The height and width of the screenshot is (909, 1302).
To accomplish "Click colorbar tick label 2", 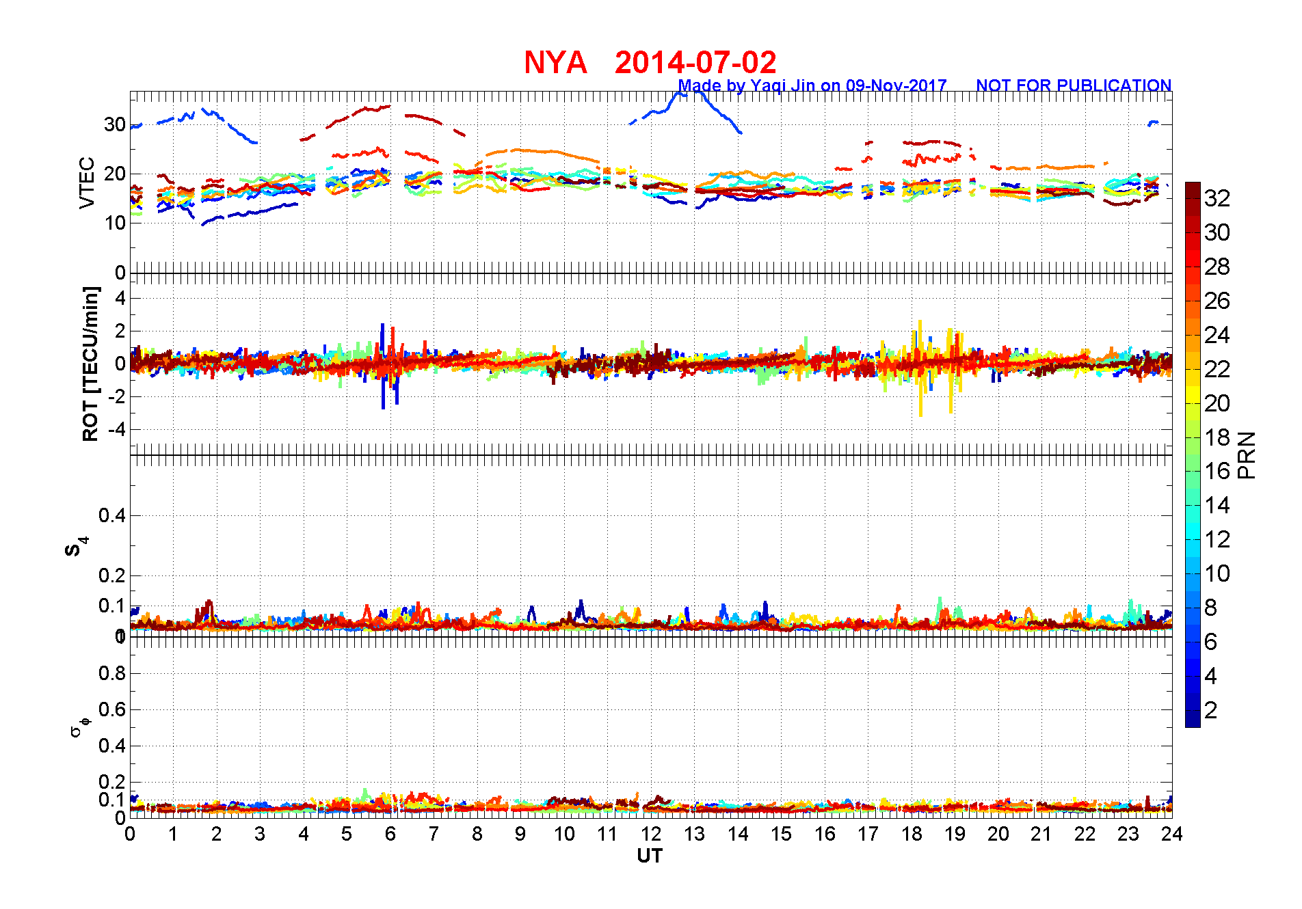I will pyautogui.click(x=1210, y=710).
